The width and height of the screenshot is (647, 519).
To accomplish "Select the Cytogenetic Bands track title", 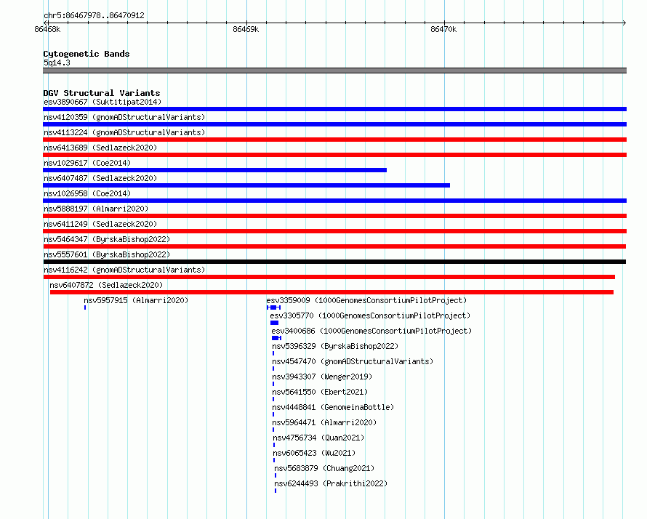I will 87,54.
